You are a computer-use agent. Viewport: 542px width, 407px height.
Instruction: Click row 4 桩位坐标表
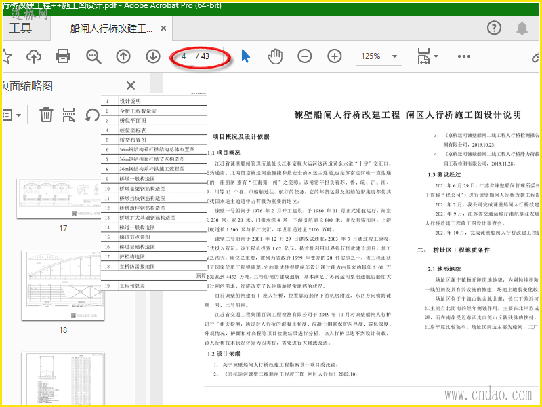point(154,130)
